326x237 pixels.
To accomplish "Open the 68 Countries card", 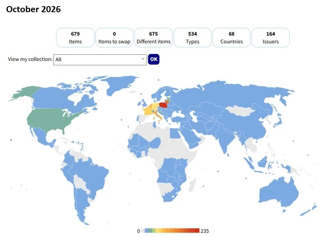I will (231, 37).
